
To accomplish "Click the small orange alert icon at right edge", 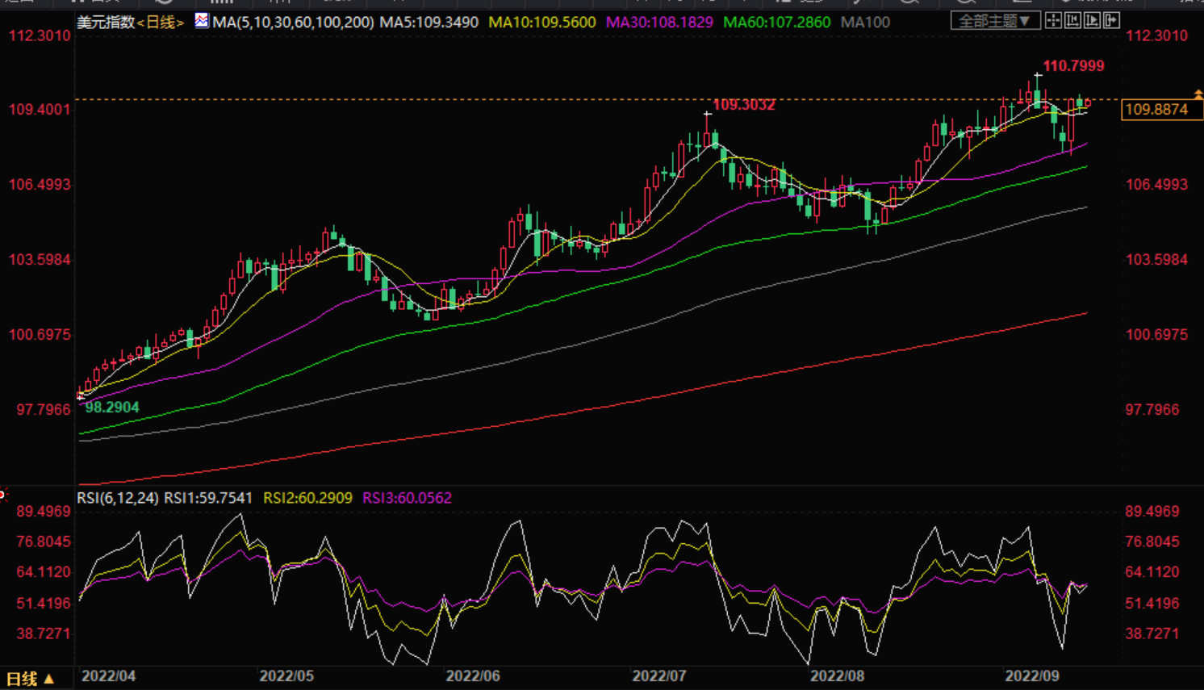I will (1198, 95).
